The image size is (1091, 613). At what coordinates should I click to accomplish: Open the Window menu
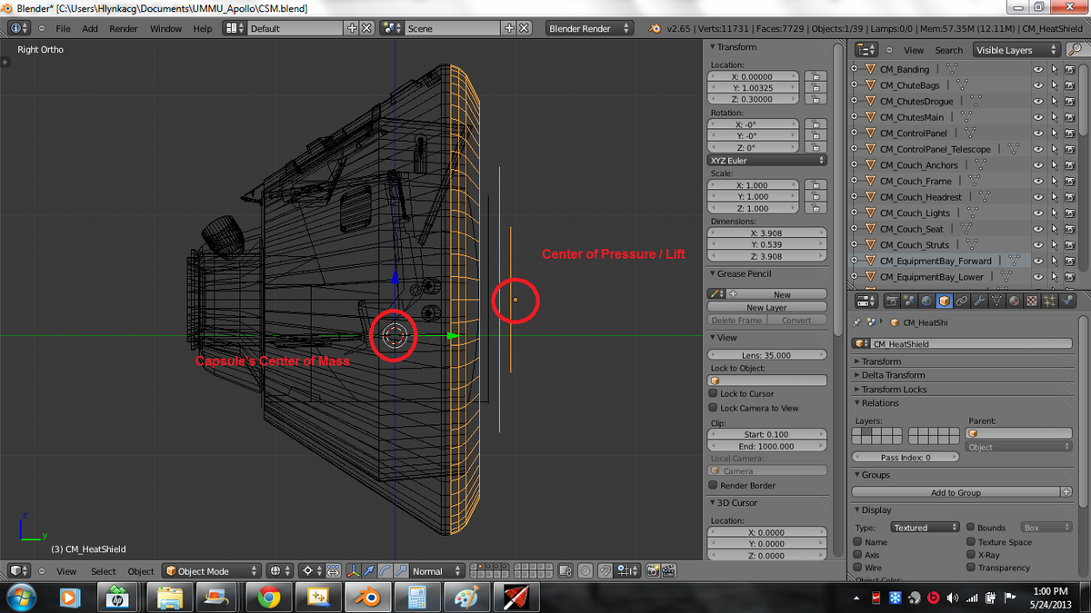165,28
